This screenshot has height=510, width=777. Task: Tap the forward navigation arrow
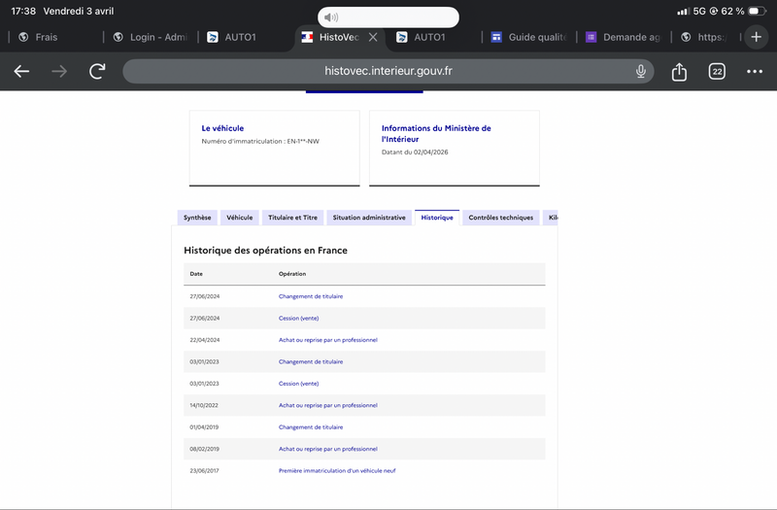59,72
